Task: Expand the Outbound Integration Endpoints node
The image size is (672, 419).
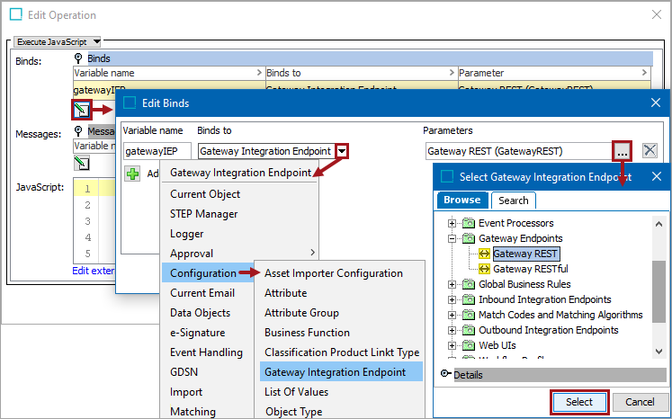Action: pos(453,331)
